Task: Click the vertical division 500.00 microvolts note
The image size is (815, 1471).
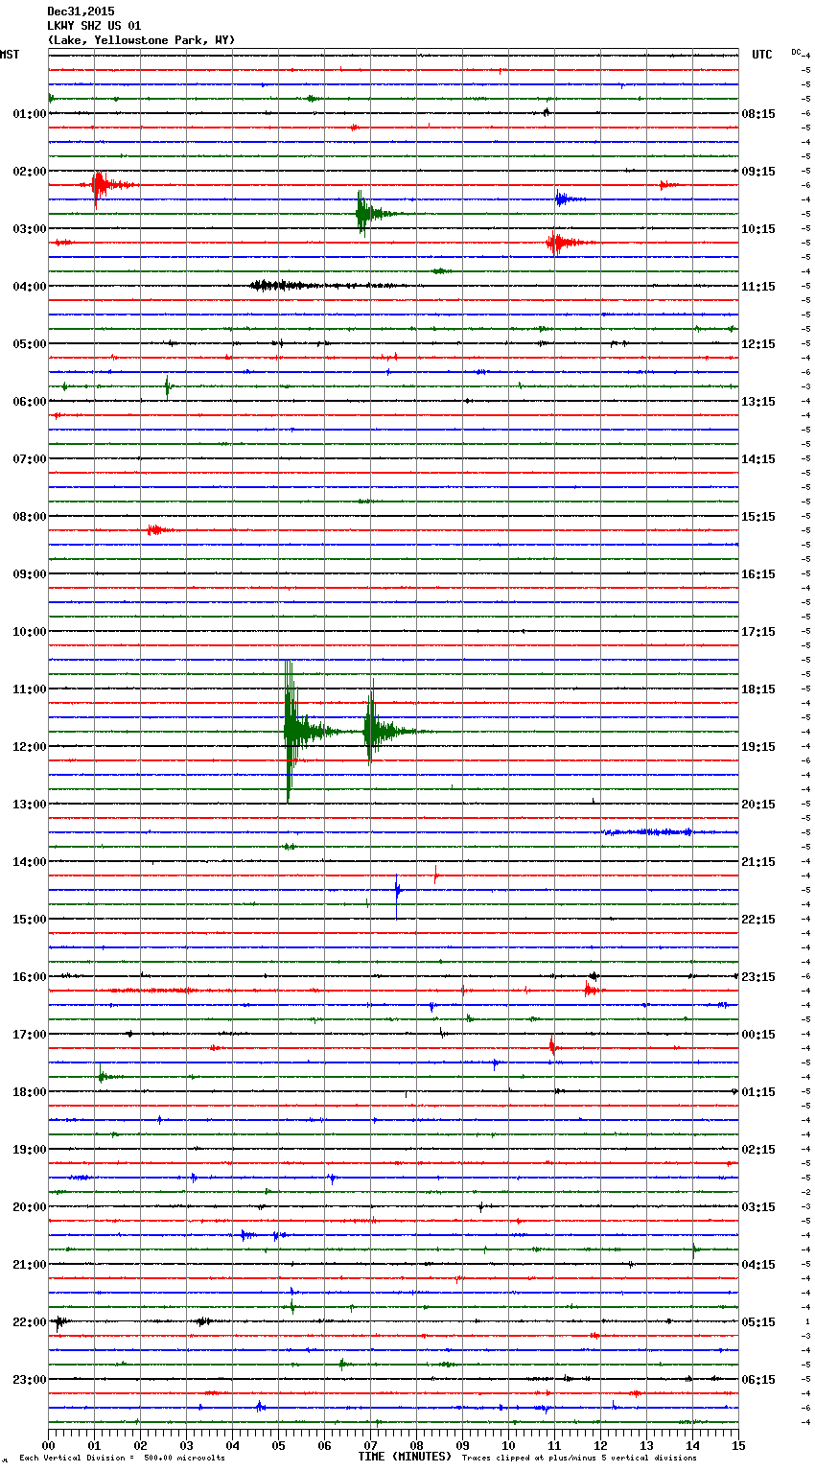Action: tap(122, 1459)
